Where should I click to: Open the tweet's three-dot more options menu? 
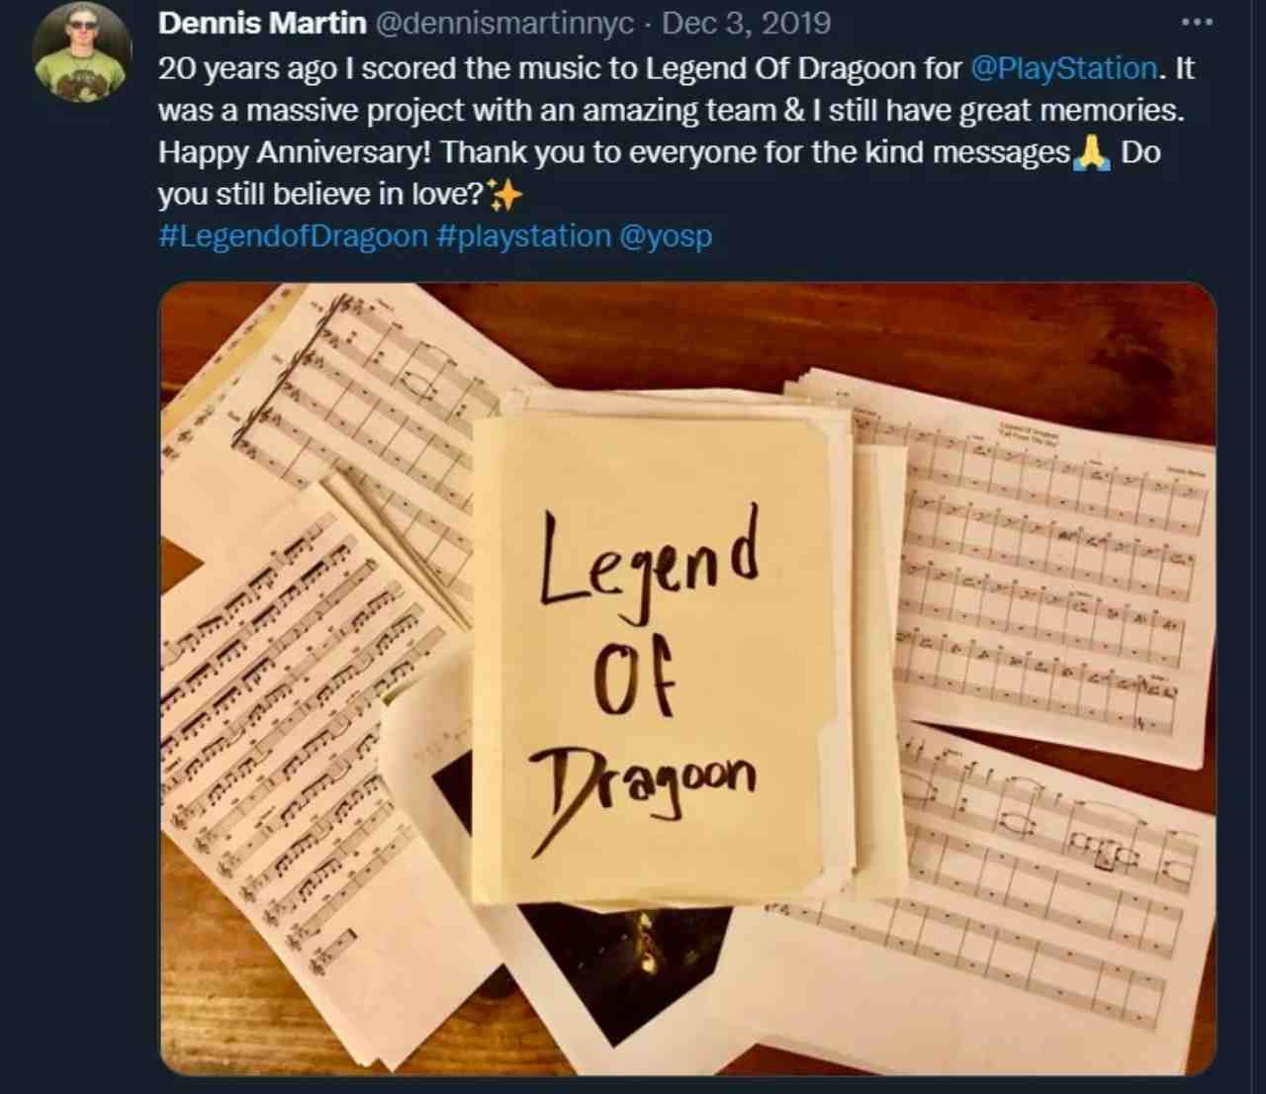(x=1197, y=22)
